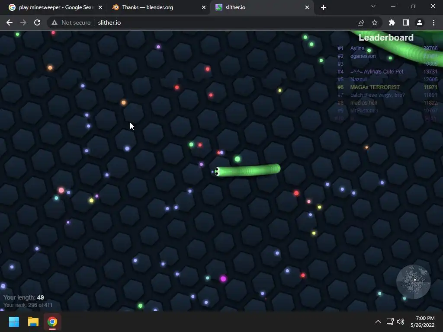Viewport: 443px width, 332px height.
Task: Click the large pink food pellet
Action: pos(61,190)
